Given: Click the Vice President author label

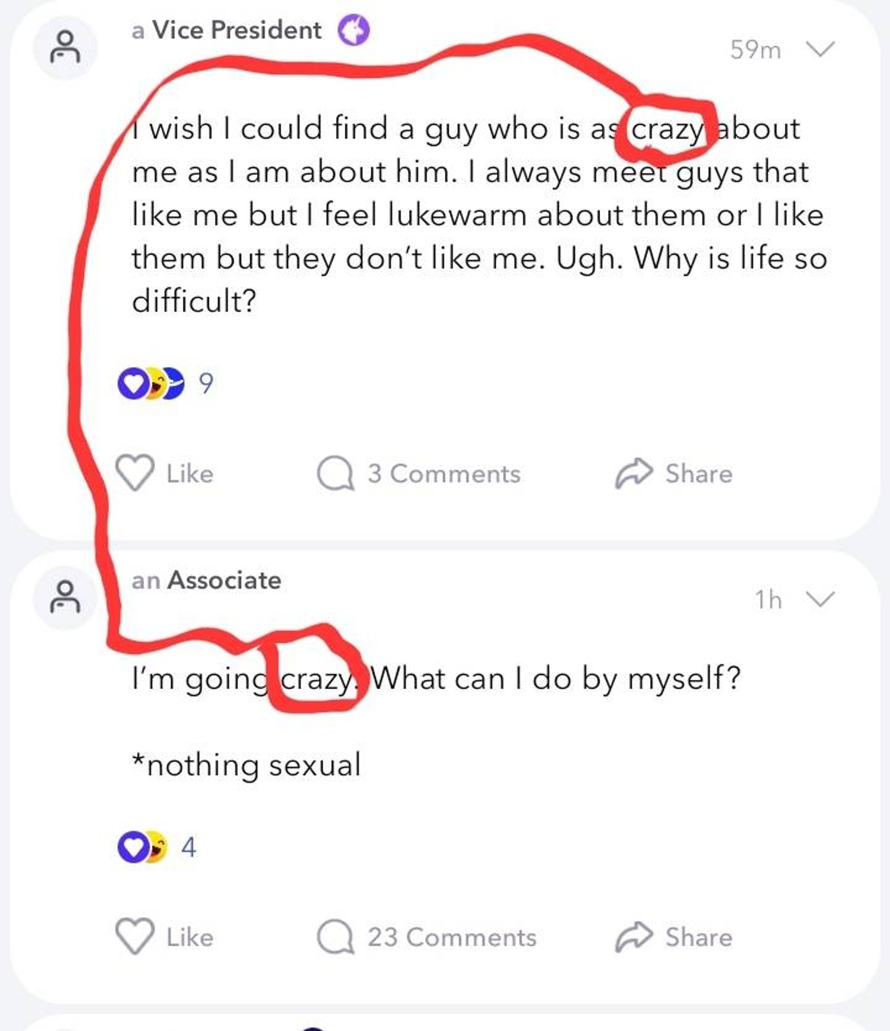Looking at the screenshot, I should [x=227, y=30].
